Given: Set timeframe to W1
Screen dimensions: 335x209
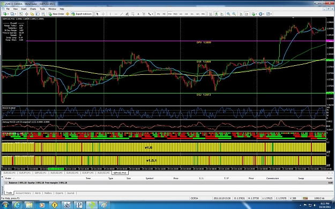Looking at the screenshot, I should coord(198,14).
